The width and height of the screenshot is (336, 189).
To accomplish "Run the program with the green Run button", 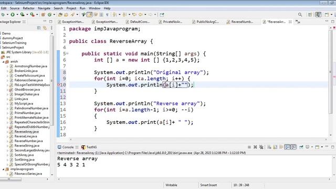I will 13,15.
